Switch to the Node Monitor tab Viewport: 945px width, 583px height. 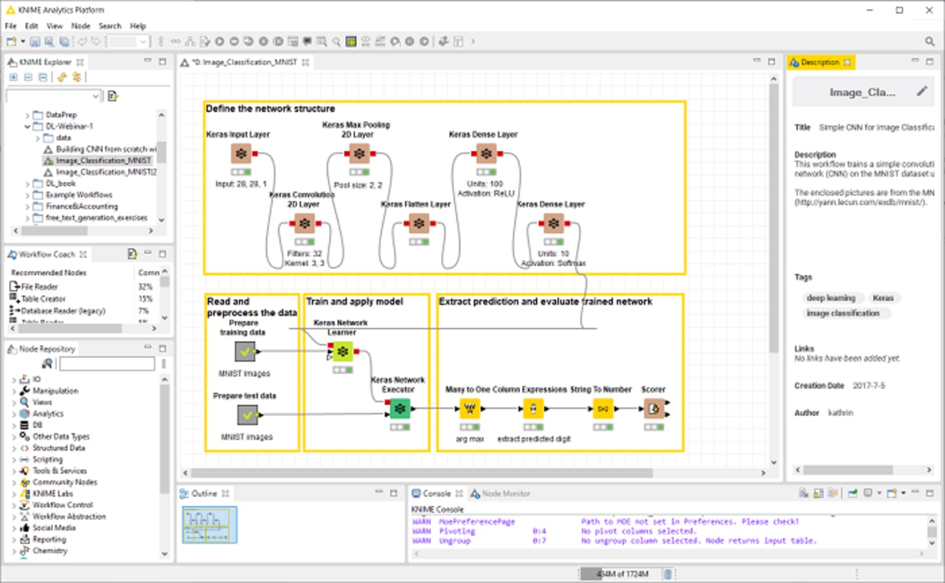point(500,493)
